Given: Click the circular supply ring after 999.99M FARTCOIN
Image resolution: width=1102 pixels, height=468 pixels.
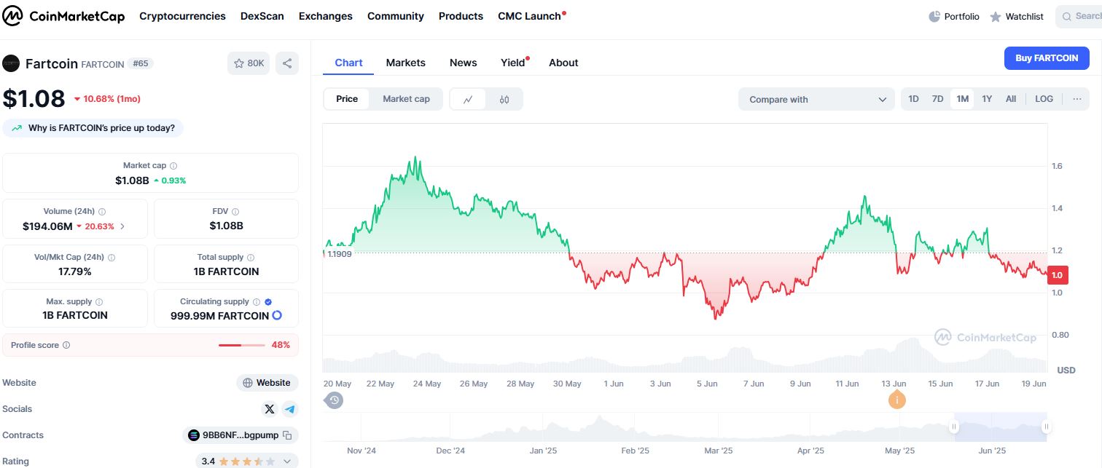Looking at the screenshot, I should (277, 316).
